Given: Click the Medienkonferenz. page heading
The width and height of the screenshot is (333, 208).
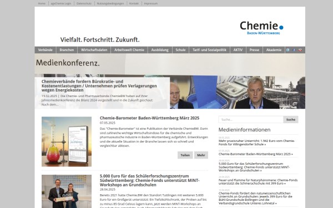Looking at the screenshot, I should 68,63.
